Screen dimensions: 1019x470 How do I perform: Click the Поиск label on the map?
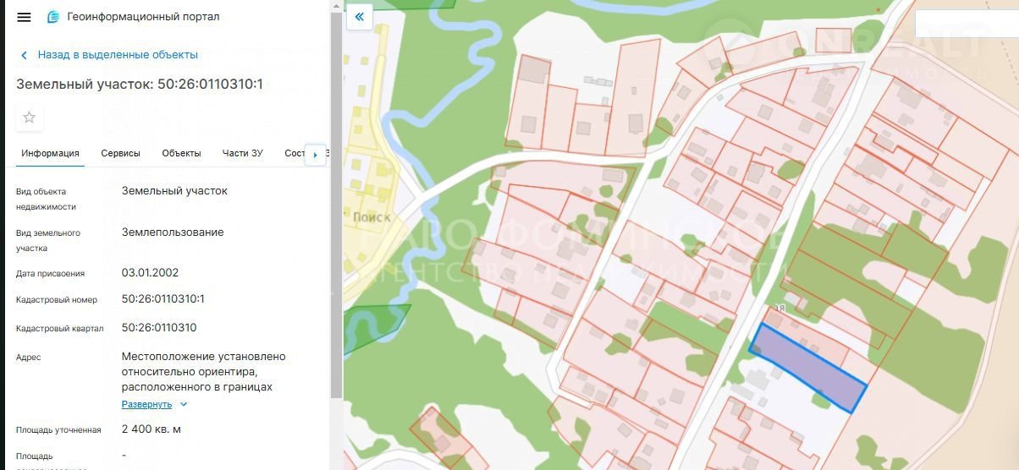pos(370,216)
